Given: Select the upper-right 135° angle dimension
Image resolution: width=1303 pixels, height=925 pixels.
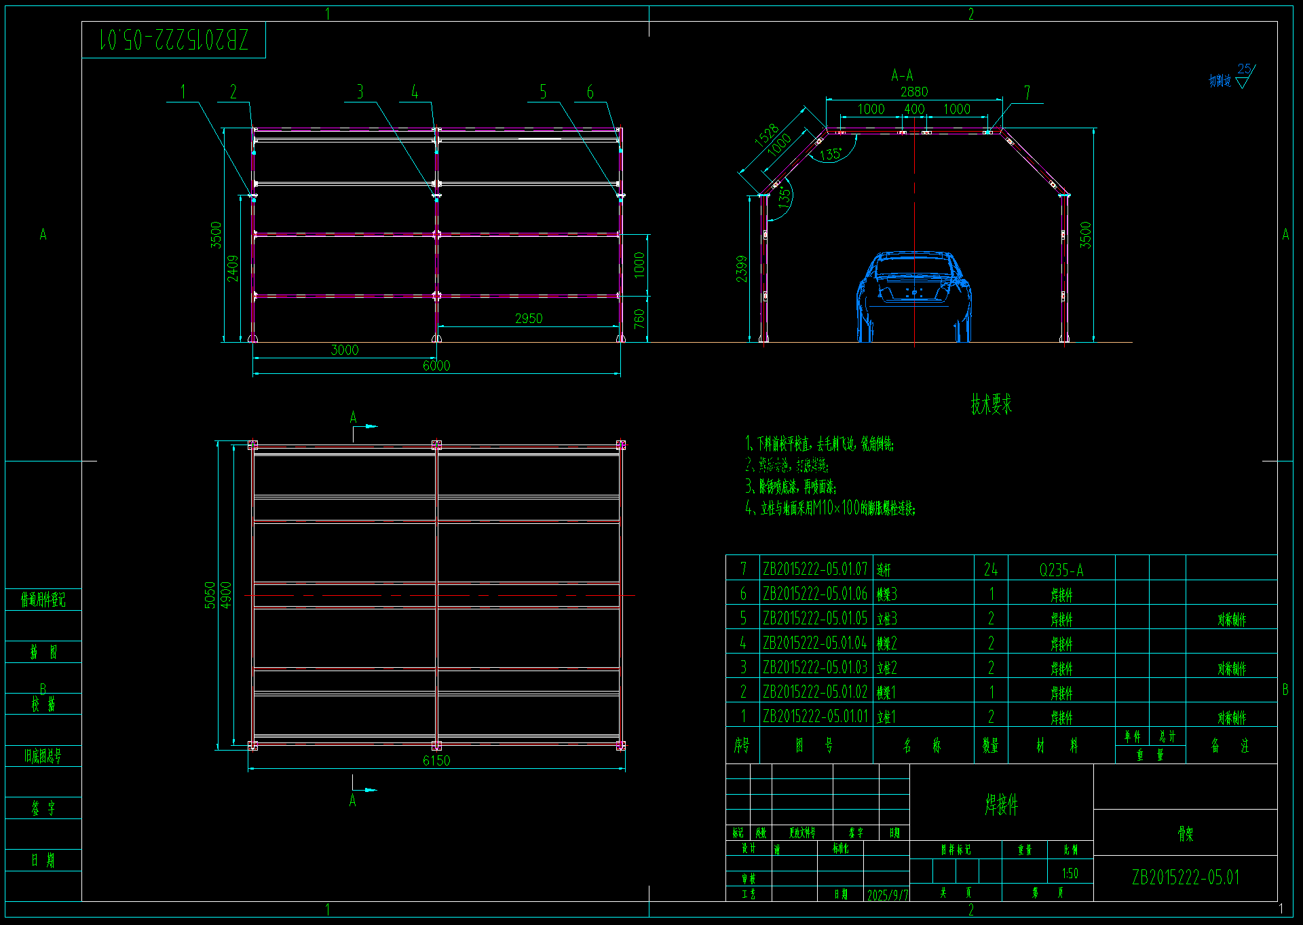Looking at the screenshot, I should pyautogui.click(x=831, y=155).
